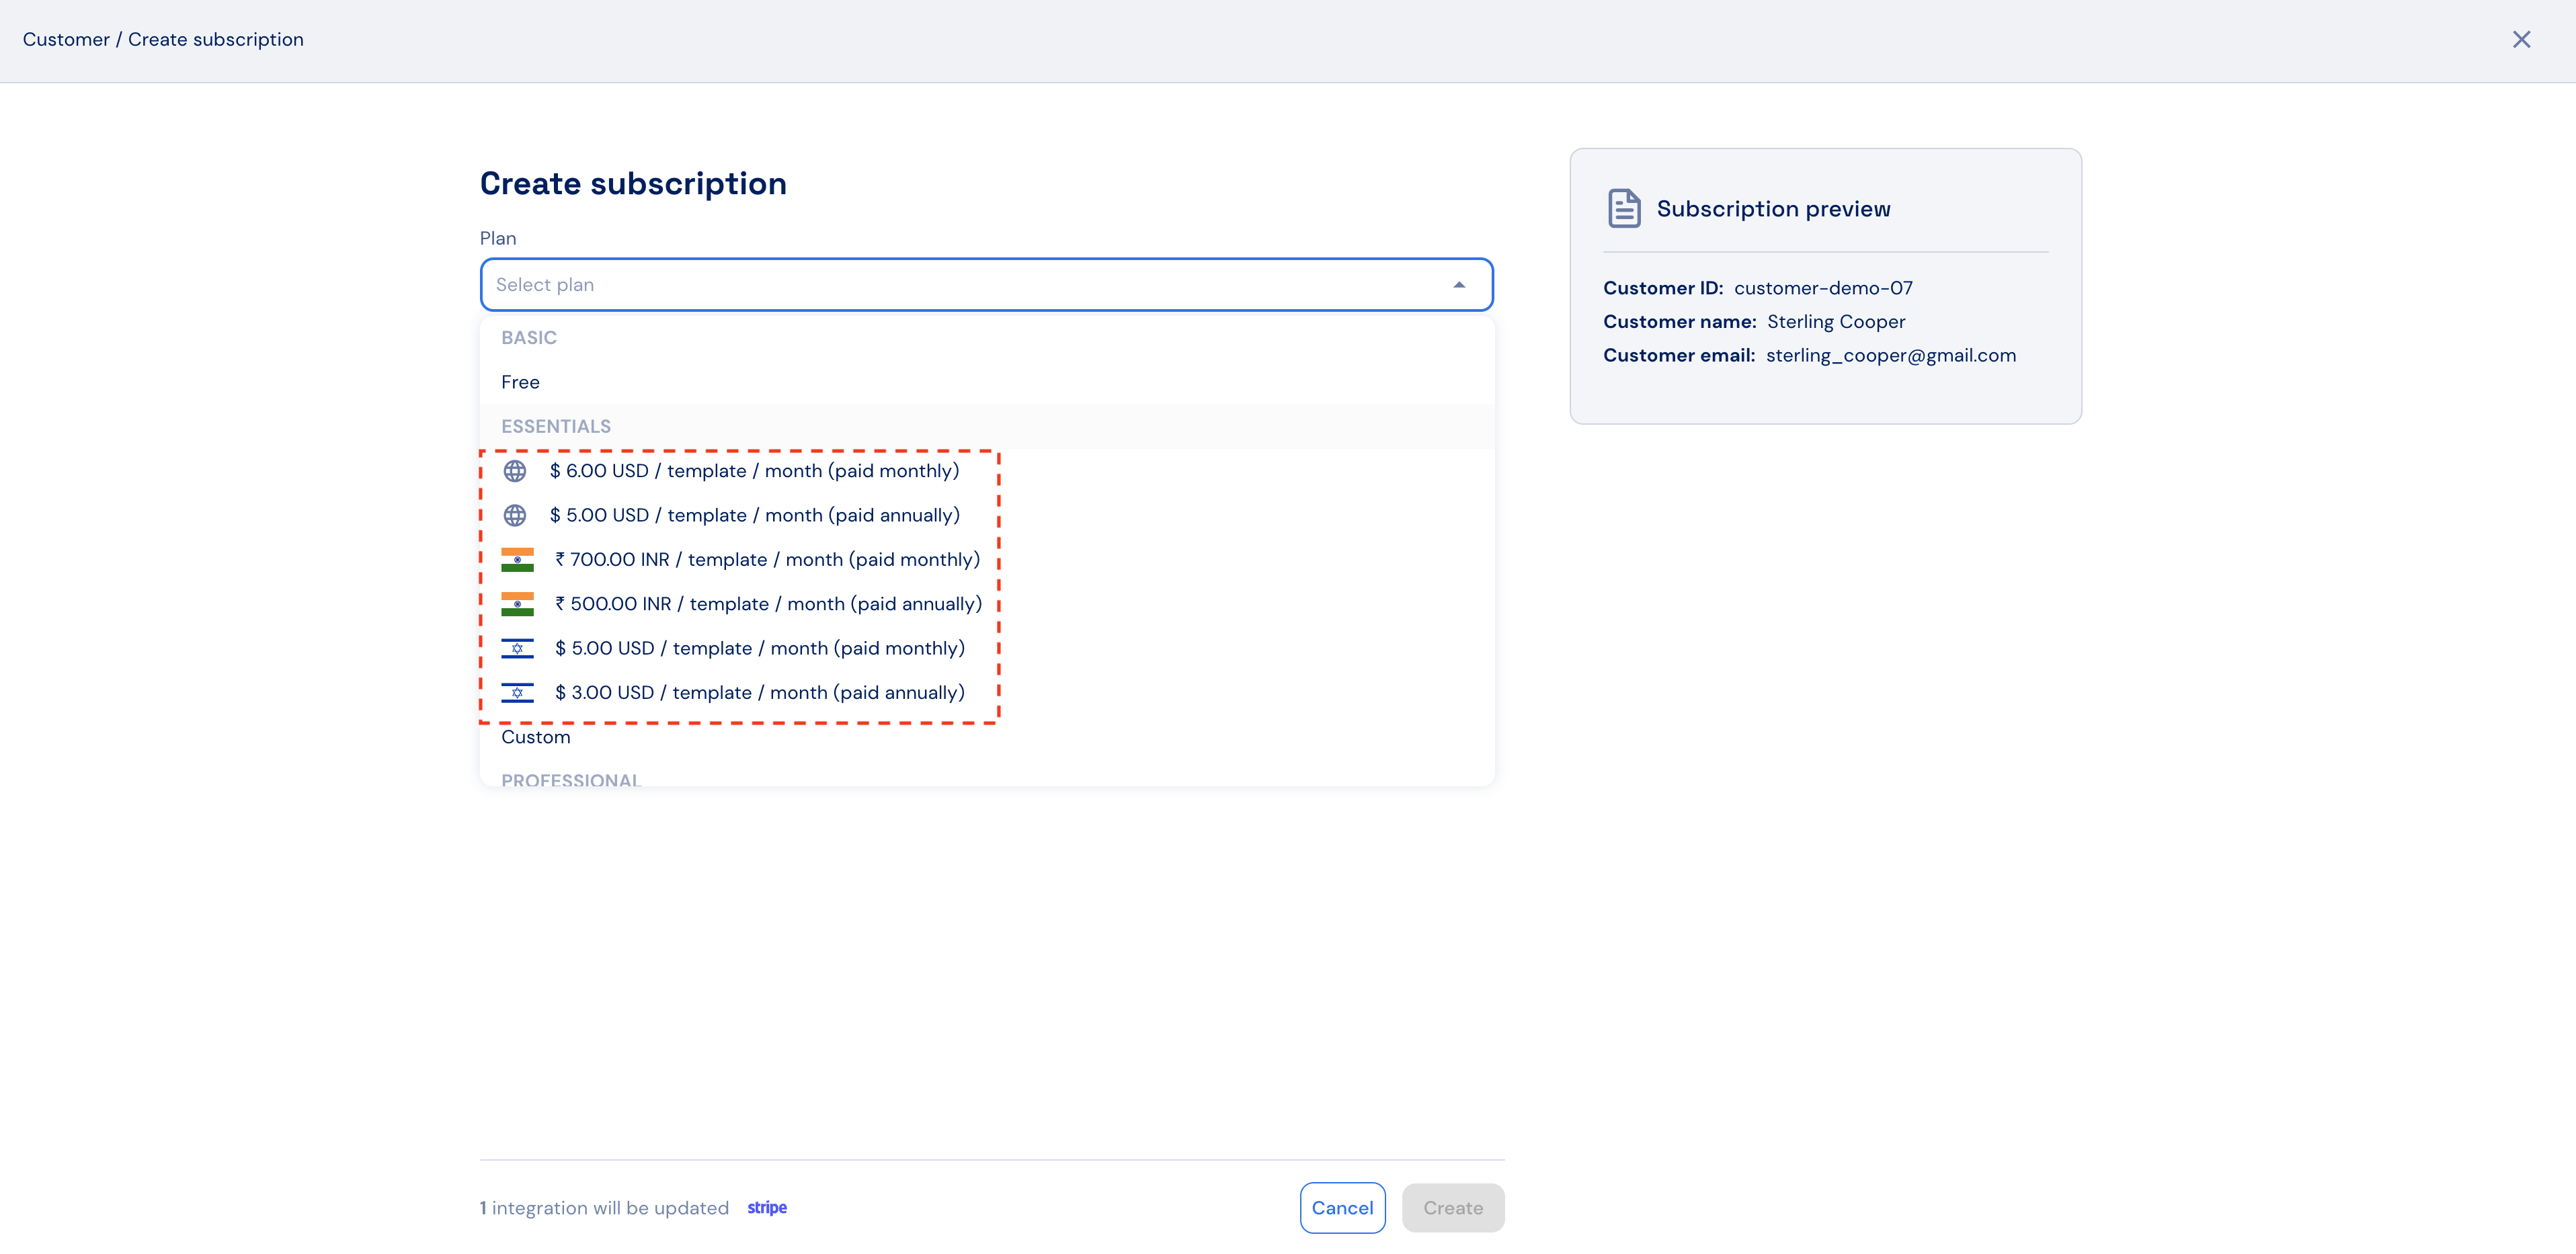The width and height of the screenshot is (2576, 1254).
Task: Click Customer breadcrumb link
Action: (66, 40)
